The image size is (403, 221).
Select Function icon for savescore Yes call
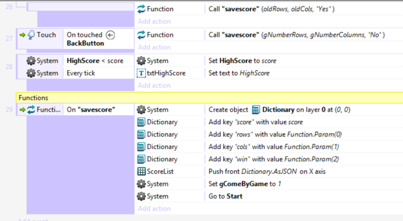point(141,9)
